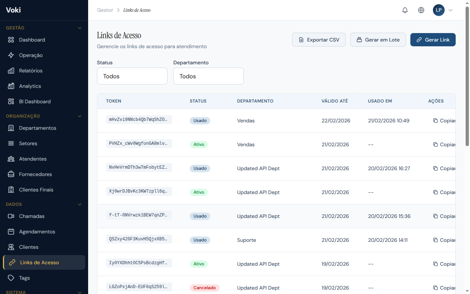
Task: Click the notifications bell icon
Action: 405,10
